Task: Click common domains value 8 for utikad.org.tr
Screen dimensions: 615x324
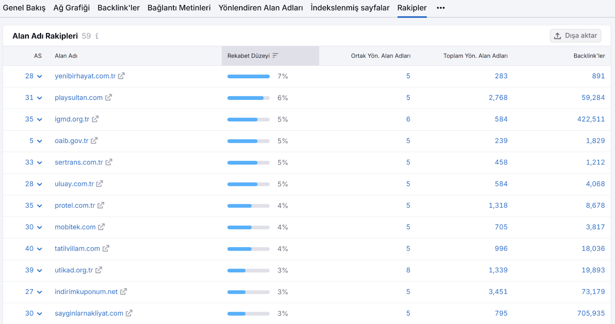Action: [x=408, y=270]
